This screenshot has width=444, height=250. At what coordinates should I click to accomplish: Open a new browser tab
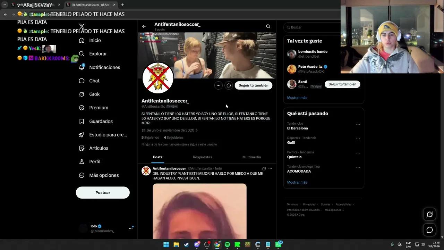[122, 5]
